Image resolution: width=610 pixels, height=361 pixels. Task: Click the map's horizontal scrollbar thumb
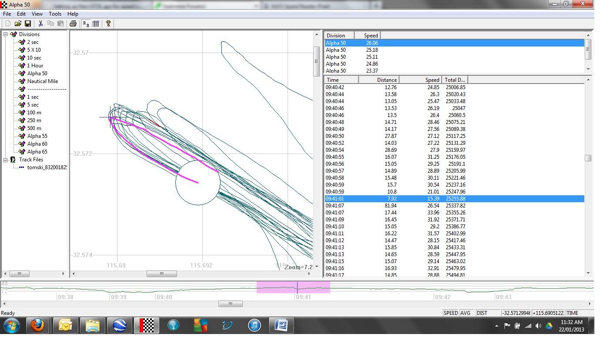click(161, 274)
